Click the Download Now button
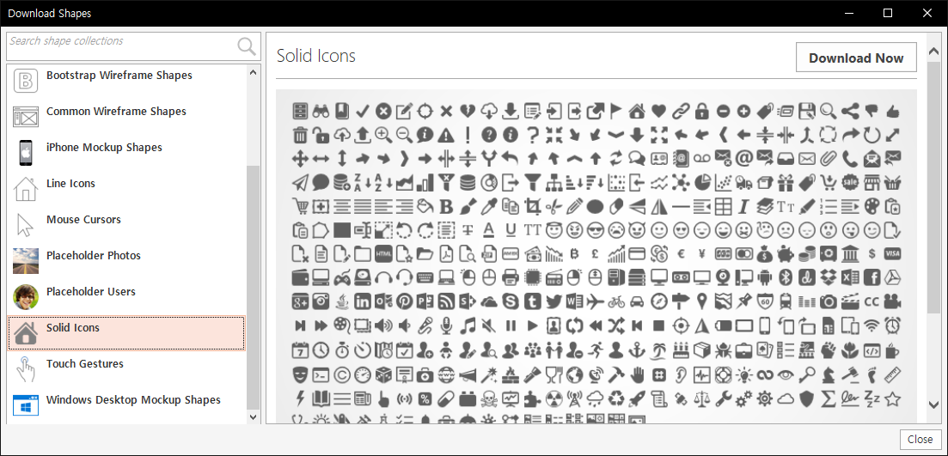The width and height of the screenshot is (948, 456). click(856, 58)
